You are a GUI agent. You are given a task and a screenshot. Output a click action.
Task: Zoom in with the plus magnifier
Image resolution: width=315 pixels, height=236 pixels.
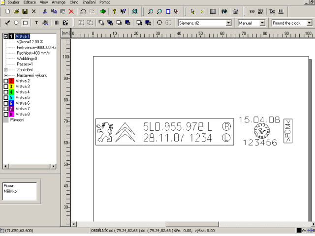coord(151,11)
